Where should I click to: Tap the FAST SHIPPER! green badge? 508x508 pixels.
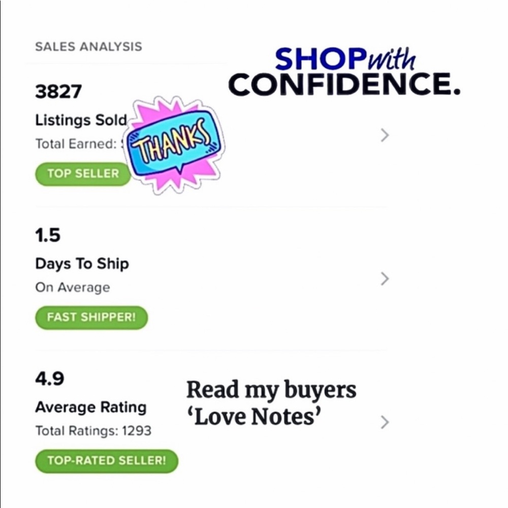(91, 317)
